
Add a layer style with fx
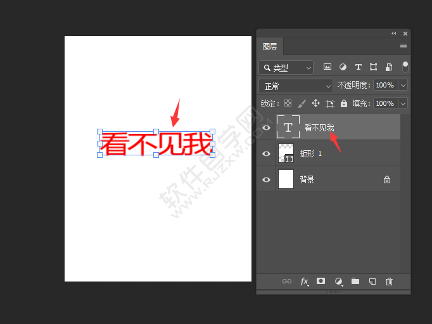[x=305, y=282]
